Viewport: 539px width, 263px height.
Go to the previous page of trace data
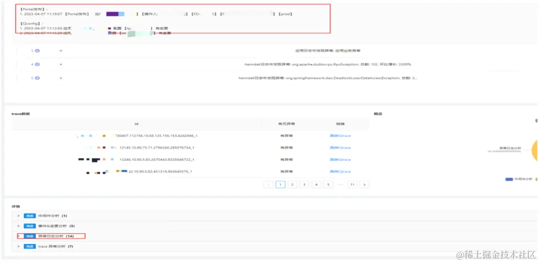[x=269, y=184]
